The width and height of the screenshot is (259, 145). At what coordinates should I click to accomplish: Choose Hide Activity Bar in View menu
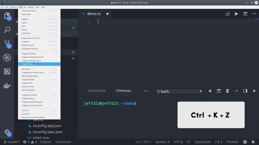point(39,90)
